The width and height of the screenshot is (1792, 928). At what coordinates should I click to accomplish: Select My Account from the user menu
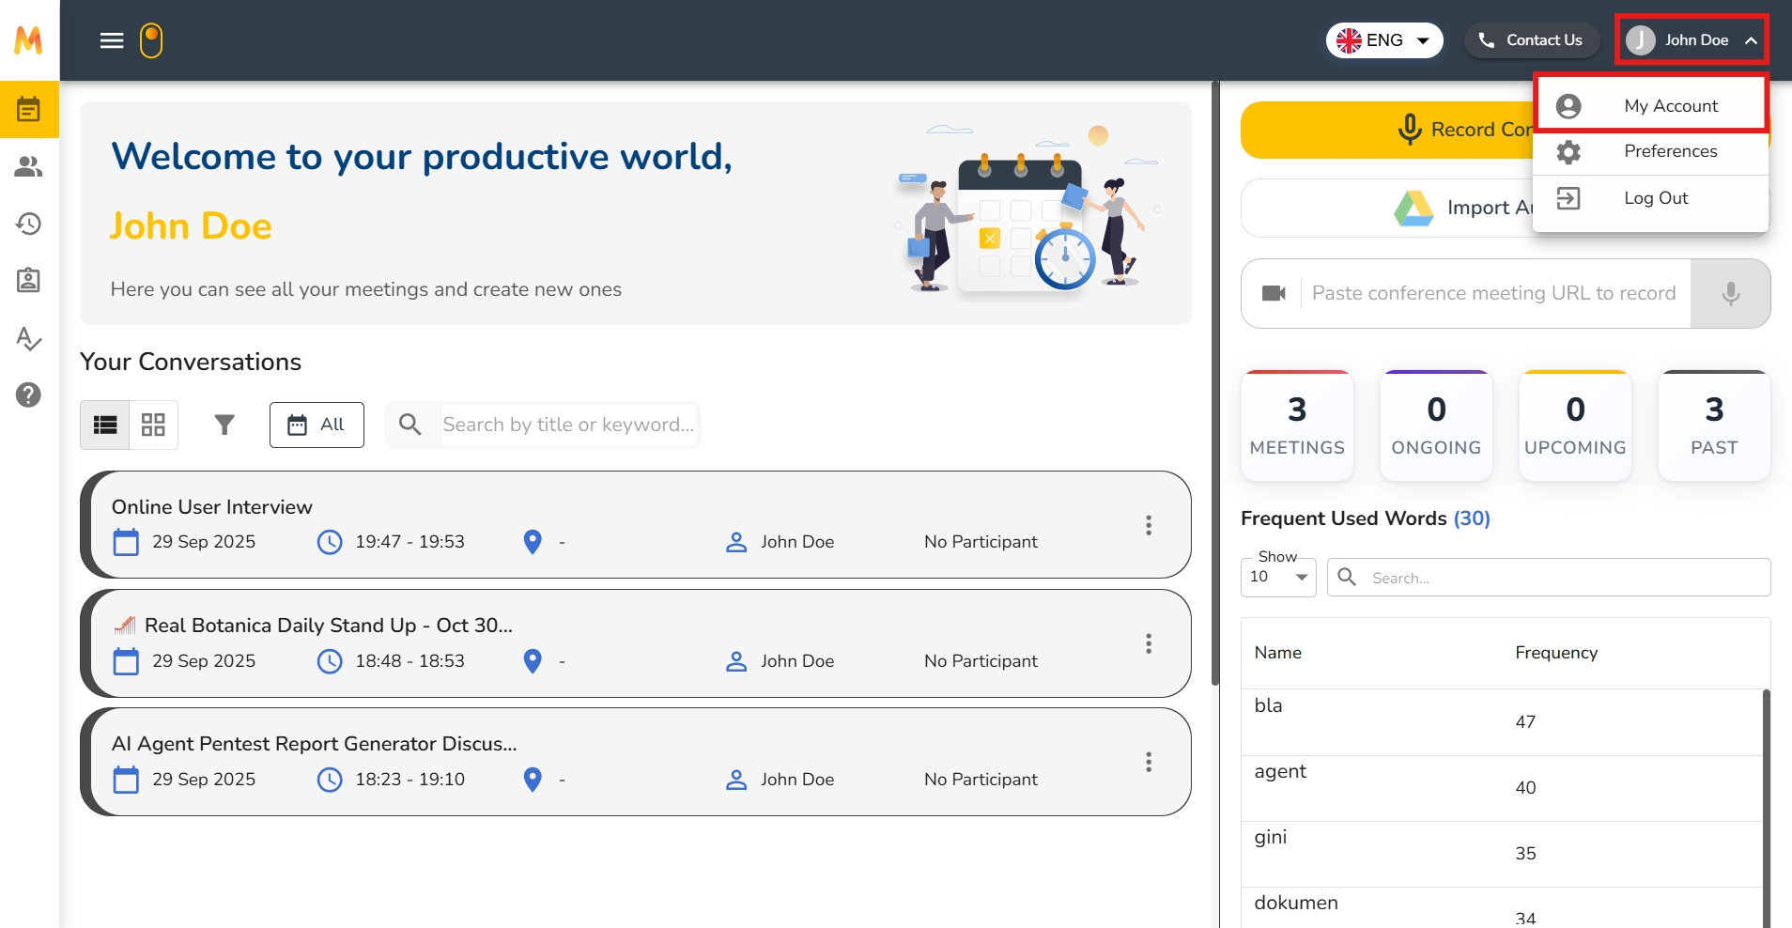coord(1670,106)
